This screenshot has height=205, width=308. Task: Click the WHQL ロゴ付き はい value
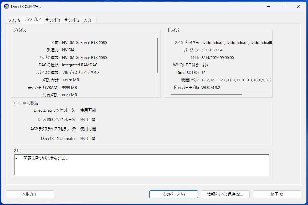[205, 65]
